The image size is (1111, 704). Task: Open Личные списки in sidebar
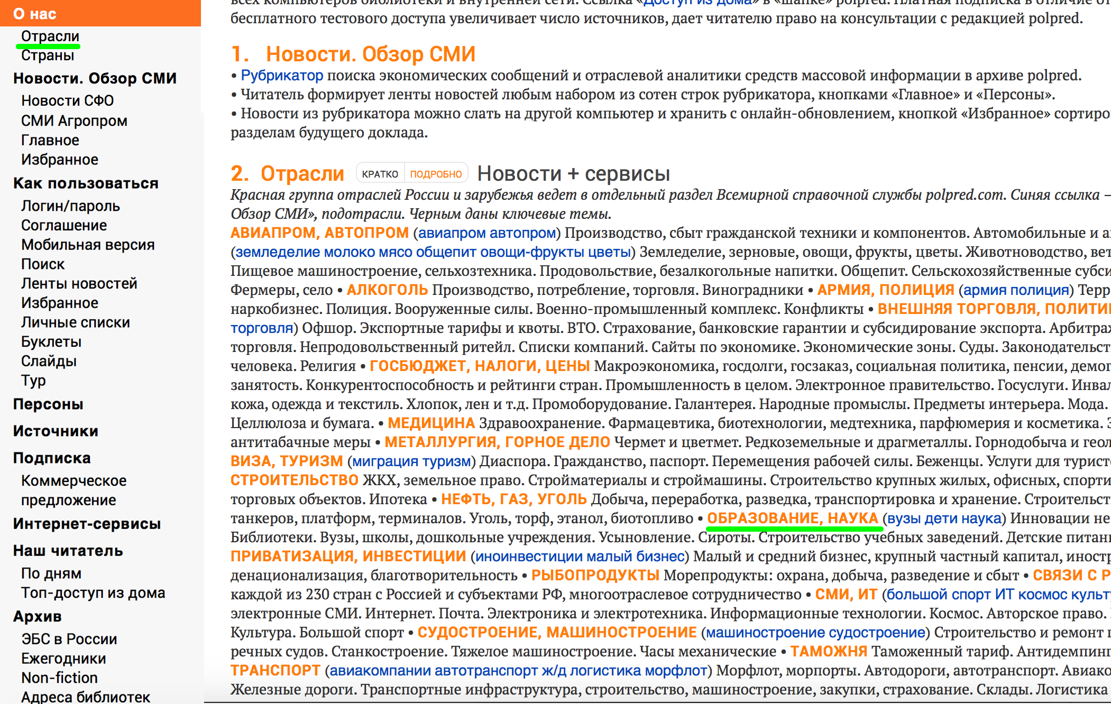click(x=75, y=322)
